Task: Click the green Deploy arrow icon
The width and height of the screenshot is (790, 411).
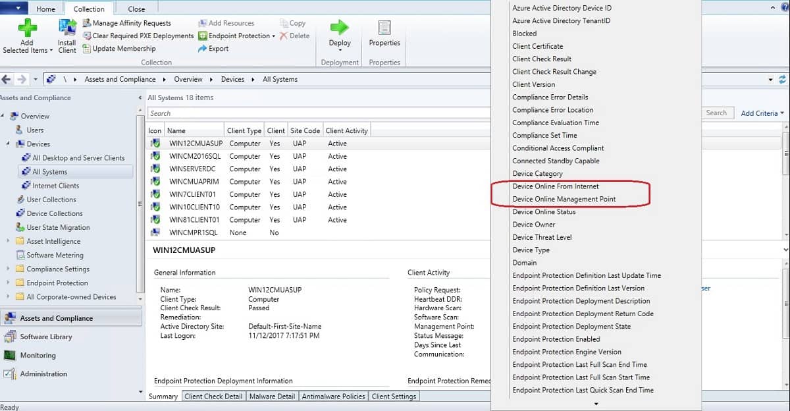Action: click(x=340, y=28)
